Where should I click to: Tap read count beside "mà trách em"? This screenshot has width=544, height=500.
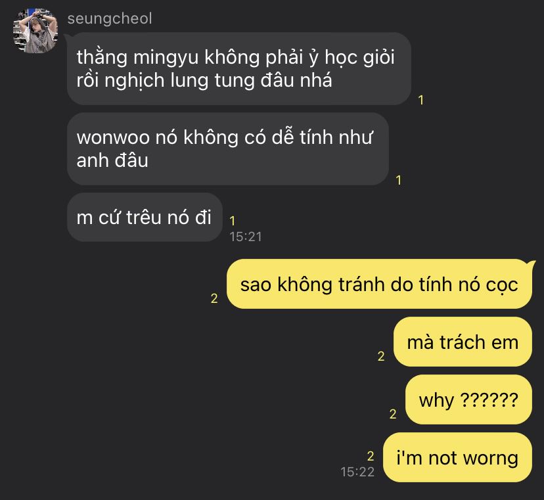381,356
